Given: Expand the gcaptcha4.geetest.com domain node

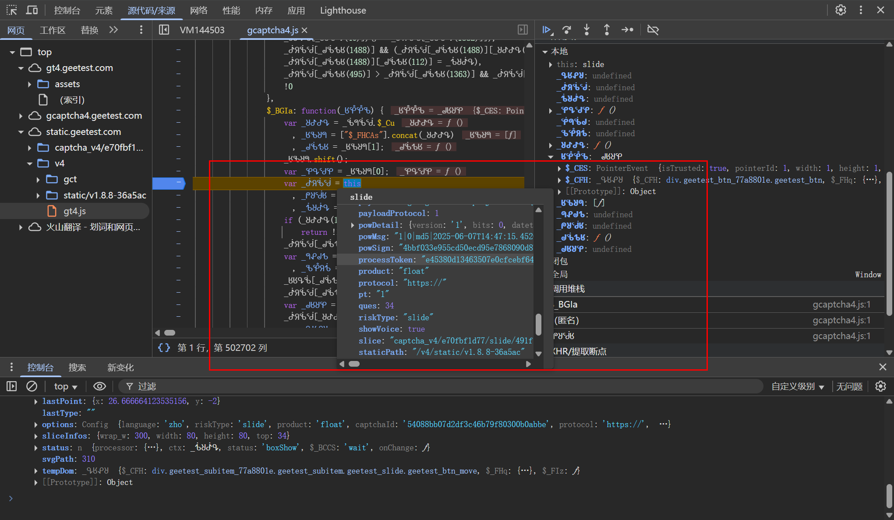Looking at the screenshot, I should point(21,116).
